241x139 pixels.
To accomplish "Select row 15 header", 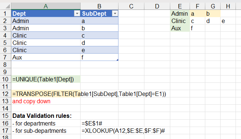I will click(5, 116).
